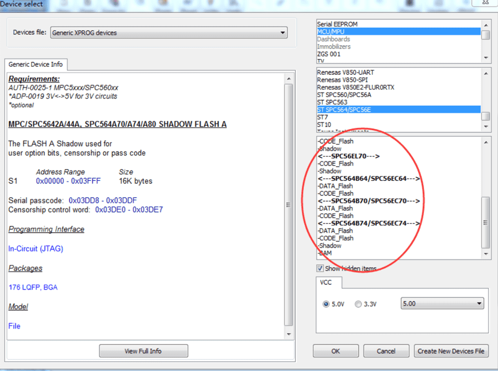Click the 176 LQFP, BGA packages text
The height and width of the screenshot is (371, 498).
33,287
